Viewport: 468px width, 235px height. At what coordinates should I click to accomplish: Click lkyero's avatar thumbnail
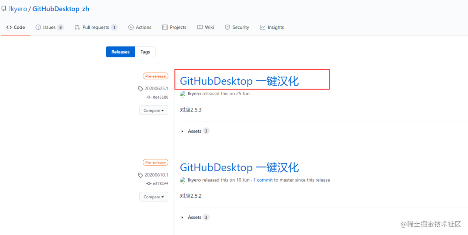click(183, 94)
